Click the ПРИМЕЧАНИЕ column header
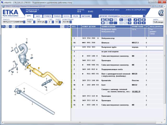167x125 pixels. coord(138,27)
